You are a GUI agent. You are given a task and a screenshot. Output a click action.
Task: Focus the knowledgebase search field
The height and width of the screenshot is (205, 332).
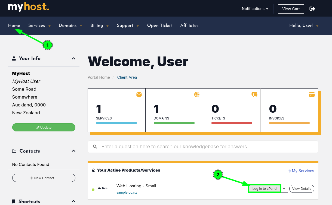(x=207, y=147)
